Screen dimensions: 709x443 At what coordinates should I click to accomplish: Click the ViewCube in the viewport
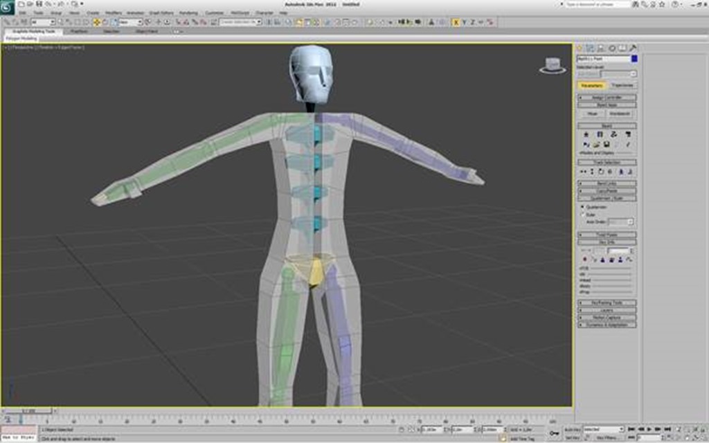point(552,66)
